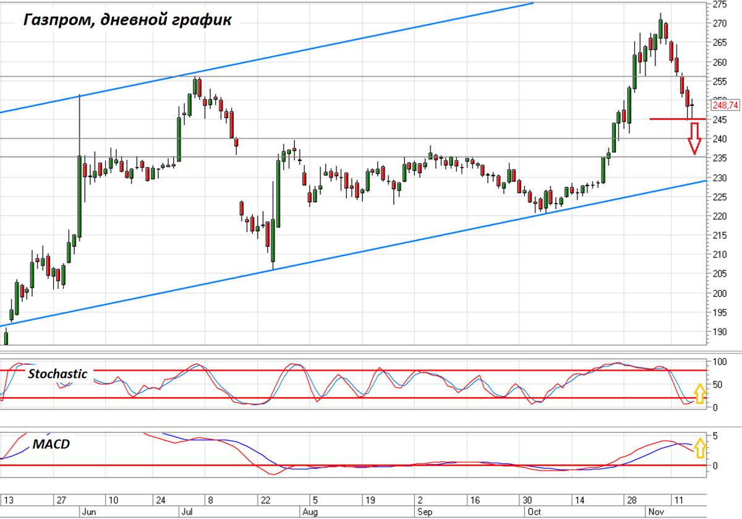Click date label 27 on time axis
742x519 pixels.
pyautogui.click(x=62, y=500)
